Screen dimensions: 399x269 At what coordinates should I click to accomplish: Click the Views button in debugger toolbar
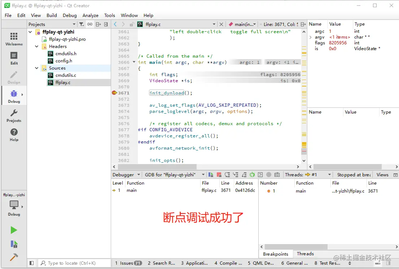(x=382, y=175)
